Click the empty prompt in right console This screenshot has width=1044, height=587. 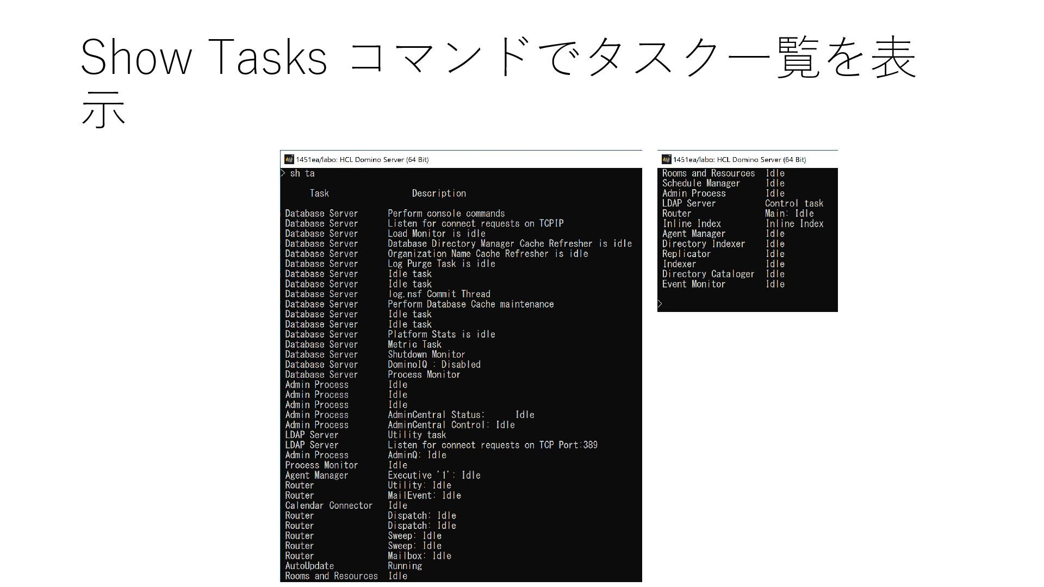[660, 304]
